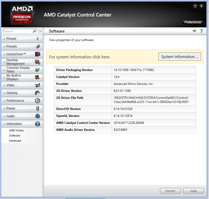
Task: Expand the Video section chevron
Action: click(x=5, y=85)
